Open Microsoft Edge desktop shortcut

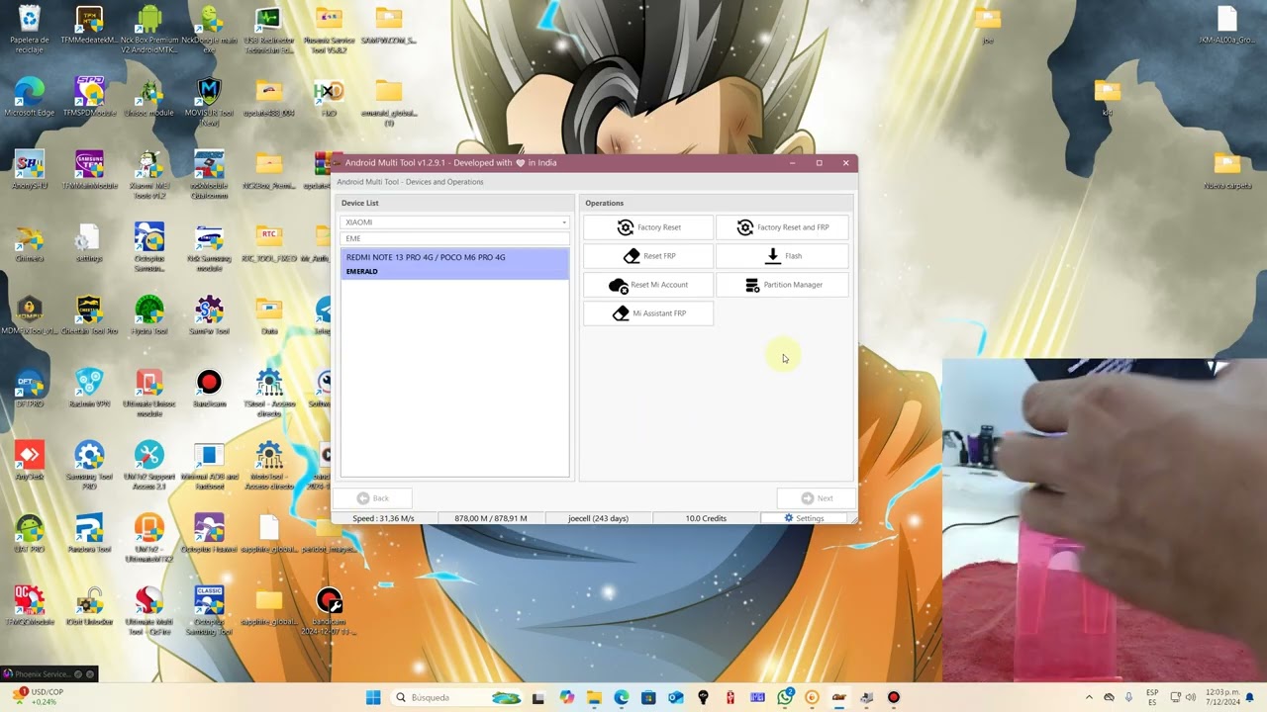30,97
